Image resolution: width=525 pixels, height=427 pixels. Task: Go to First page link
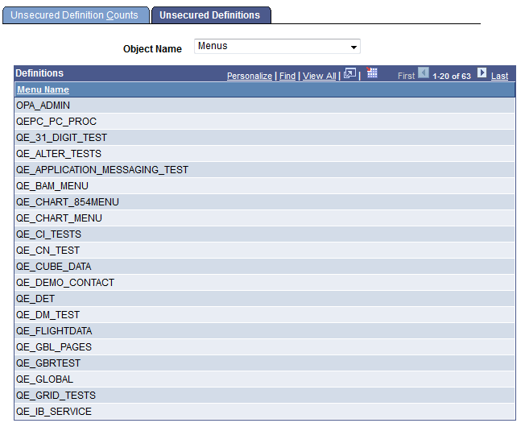point(406,76)
